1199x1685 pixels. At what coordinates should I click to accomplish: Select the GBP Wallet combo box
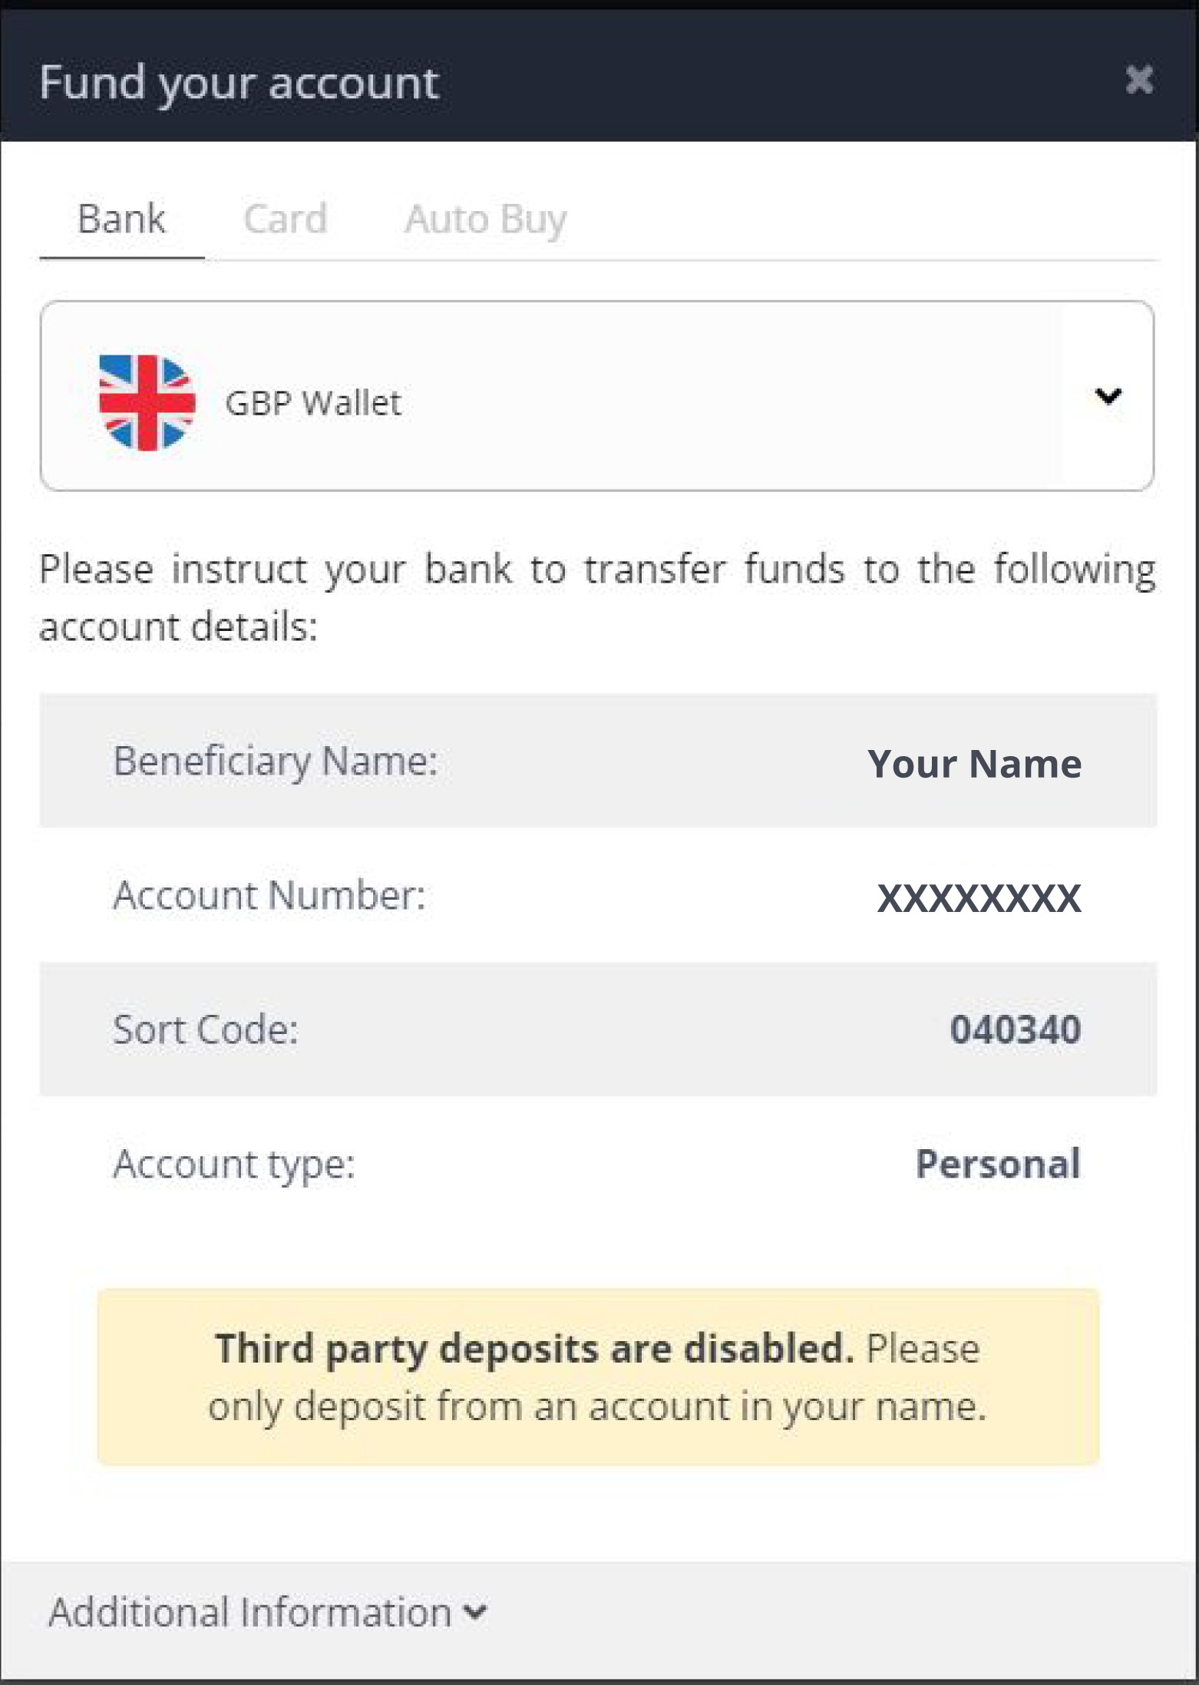pos(597,396)
